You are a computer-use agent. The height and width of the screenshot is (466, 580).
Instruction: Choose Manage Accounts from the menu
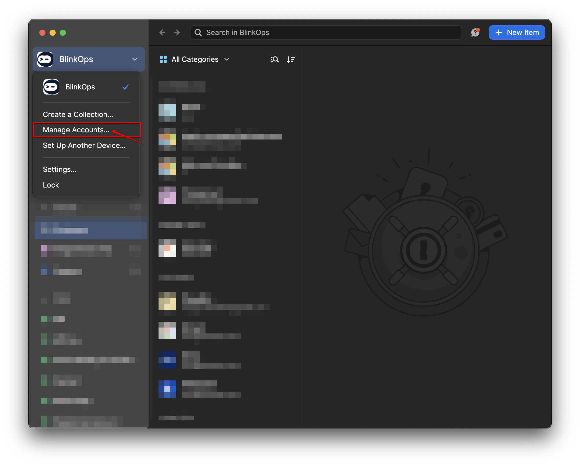[76, 130]
